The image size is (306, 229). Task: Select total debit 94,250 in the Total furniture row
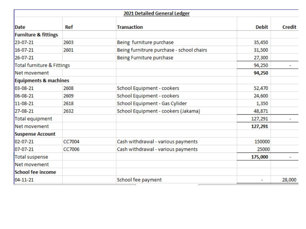click(261, 65)
